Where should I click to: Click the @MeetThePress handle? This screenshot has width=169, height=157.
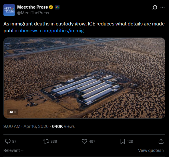pos(33,13)
